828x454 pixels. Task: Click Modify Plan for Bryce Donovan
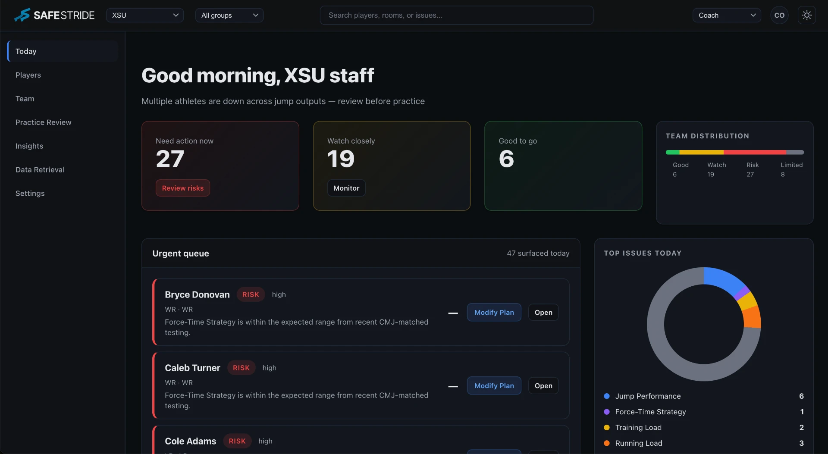pos(494,312)
